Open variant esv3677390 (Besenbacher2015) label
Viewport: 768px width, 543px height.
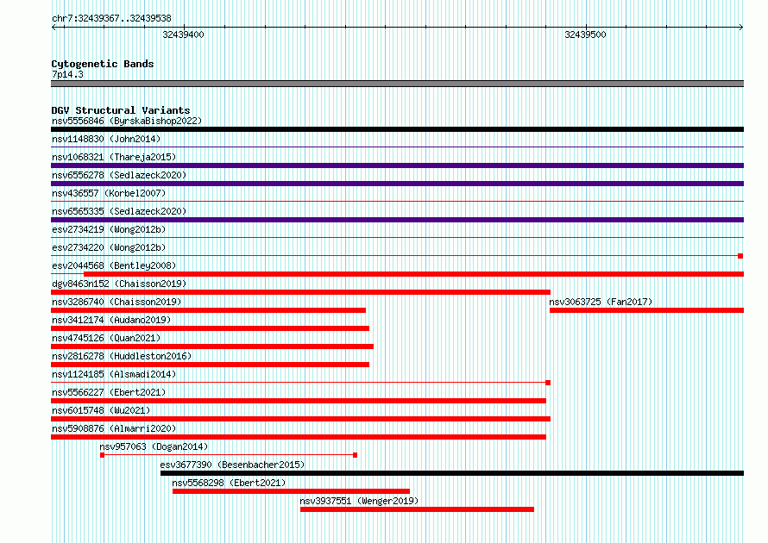click(232, 465)
